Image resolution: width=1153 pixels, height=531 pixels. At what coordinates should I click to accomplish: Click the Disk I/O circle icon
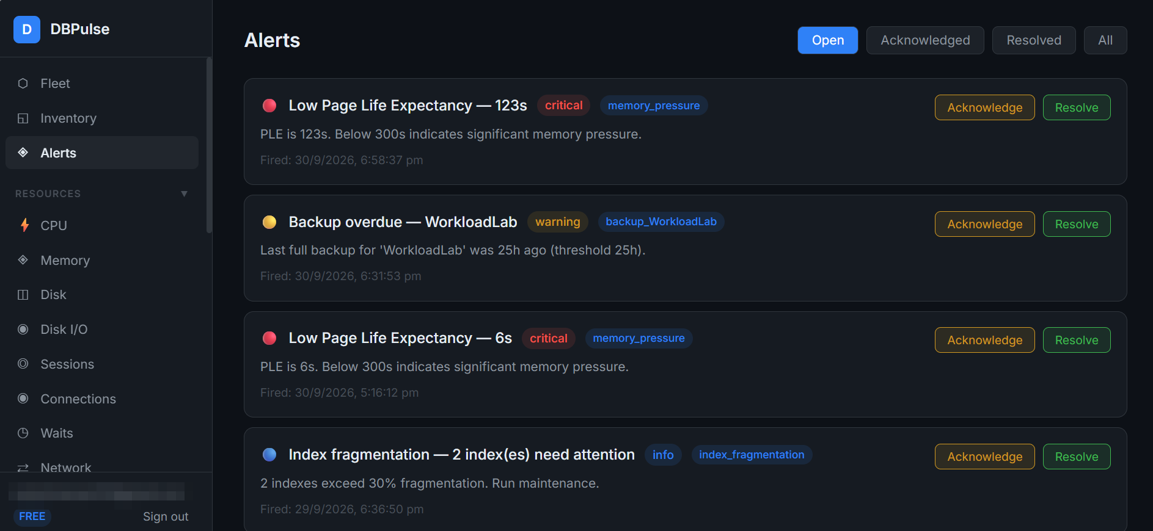pos(23,330)
